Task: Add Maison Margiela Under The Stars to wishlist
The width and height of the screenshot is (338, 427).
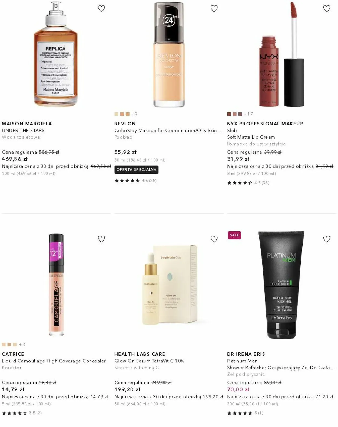Action: tap(101, 9)
